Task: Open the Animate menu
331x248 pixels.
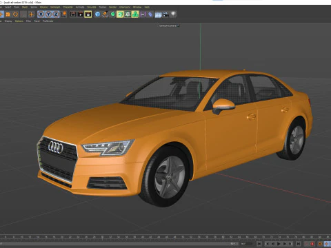Action: (80, 7)
